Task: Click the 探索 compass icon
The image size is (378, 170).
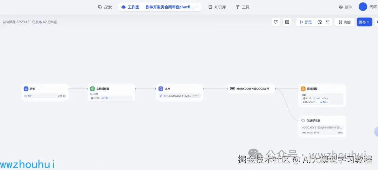Action: click(100, 7)
